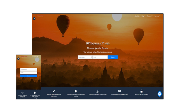Click 'Your gateway to fun-filled Local experiences' text
Image resolution: width=182 pixels, height=112 pixels.
[98, 52]
